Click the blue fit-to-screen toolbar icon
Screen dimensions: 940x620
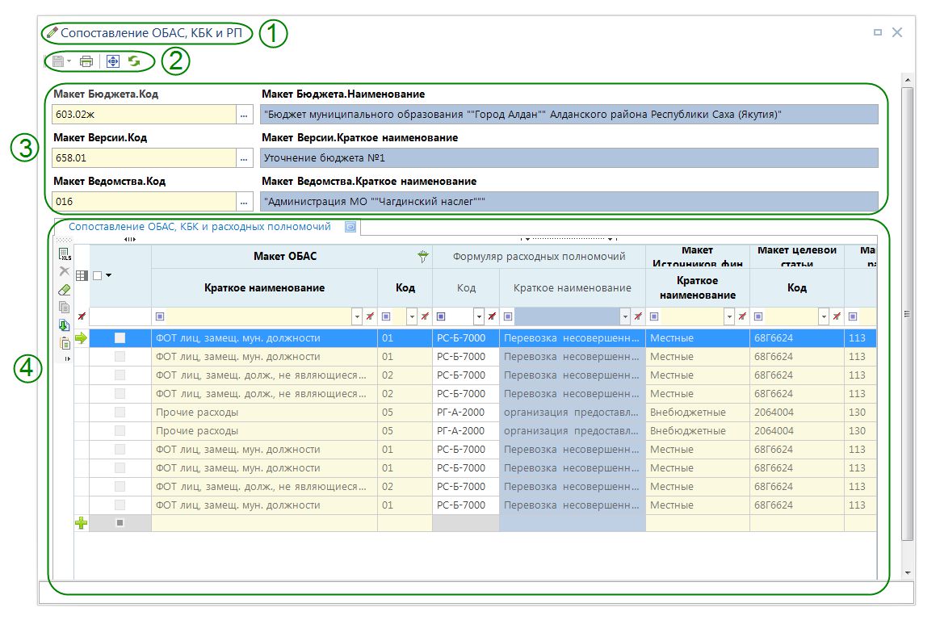(113, 61)
